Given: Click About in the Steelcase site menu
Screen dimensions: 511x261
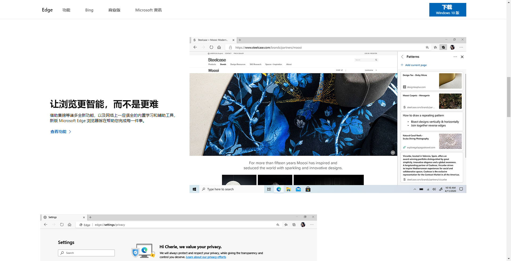Looking at the screenshot, I should [x=289, y=65].
